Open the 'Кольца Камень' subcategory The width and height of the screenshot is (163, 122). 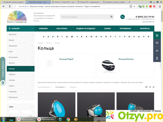coord(126,59)
